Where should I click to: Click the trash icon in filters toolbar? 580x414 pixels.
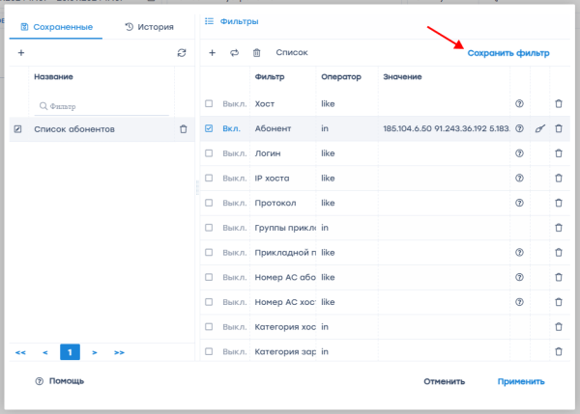256,53
